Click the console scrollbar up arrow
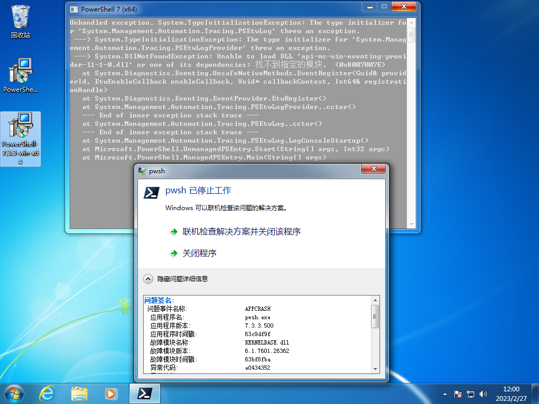The image size is (539, 404). [x=412, y=22]
